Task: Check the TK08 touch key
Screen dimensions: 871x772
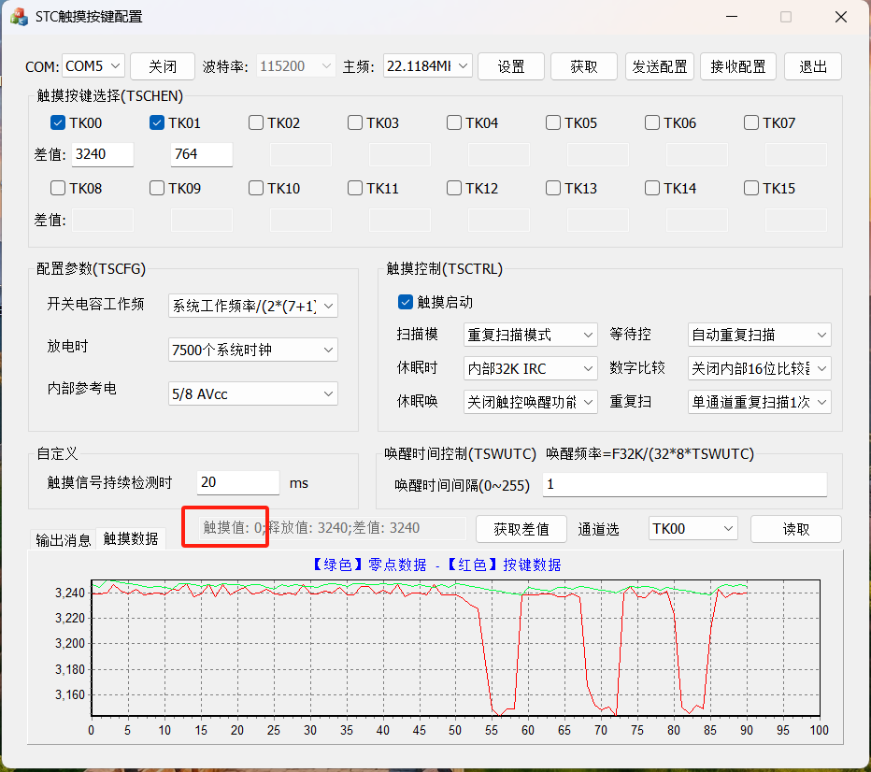Action: 58,188
